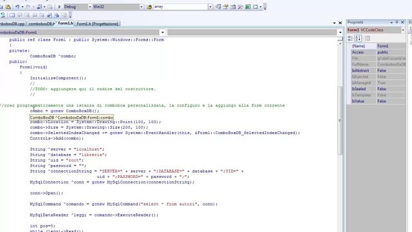
Task: Open first toolbar's options overflow arrow
Action: (x=265, y=7)
